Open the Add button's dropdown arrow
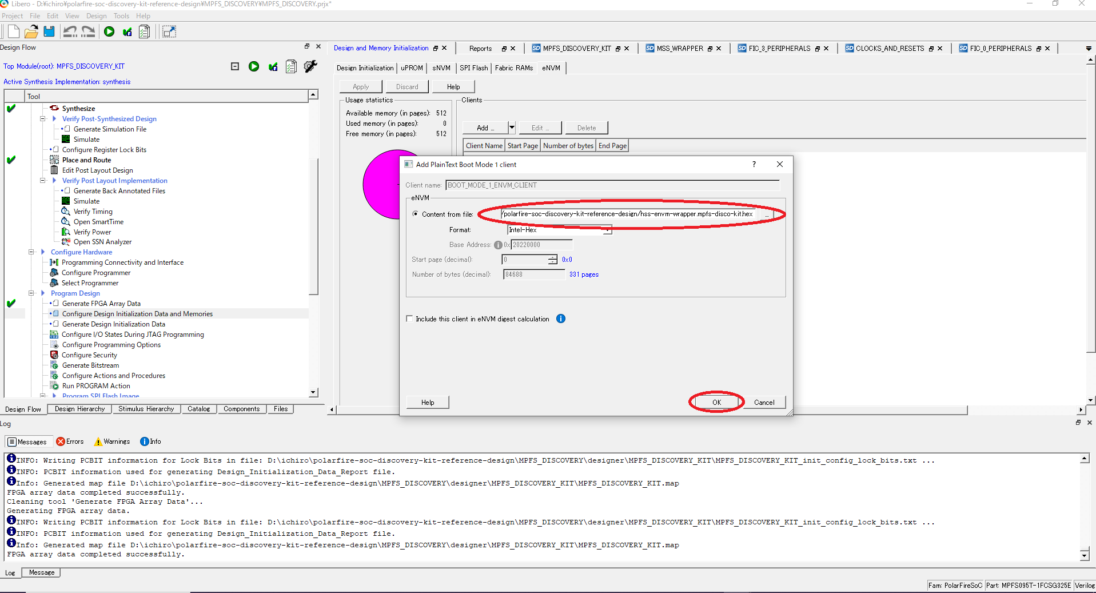Image resolution: width=1096 pixels, height=593 pixels. pos(511,127)
